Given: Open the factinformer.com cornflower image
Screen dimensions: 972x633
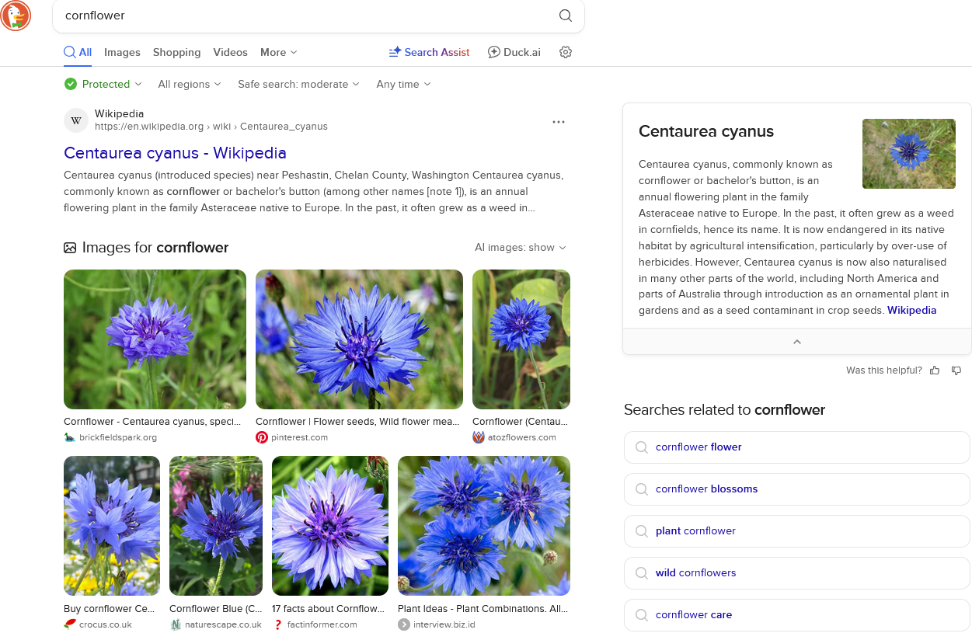Looking at the screenshot, I should click(330, 526).
